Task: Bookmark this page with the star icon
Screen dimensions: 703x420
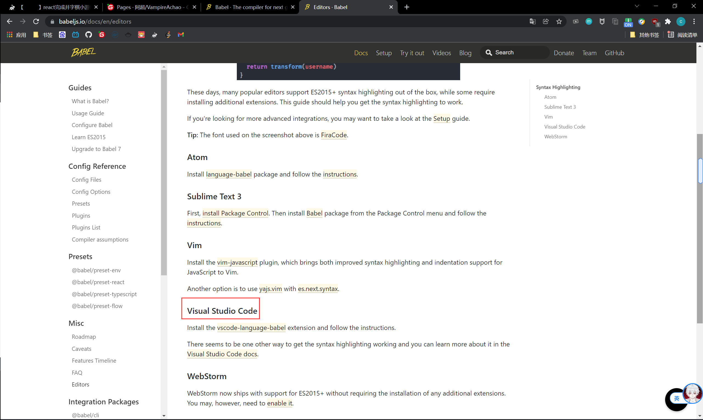Action: 559,21
